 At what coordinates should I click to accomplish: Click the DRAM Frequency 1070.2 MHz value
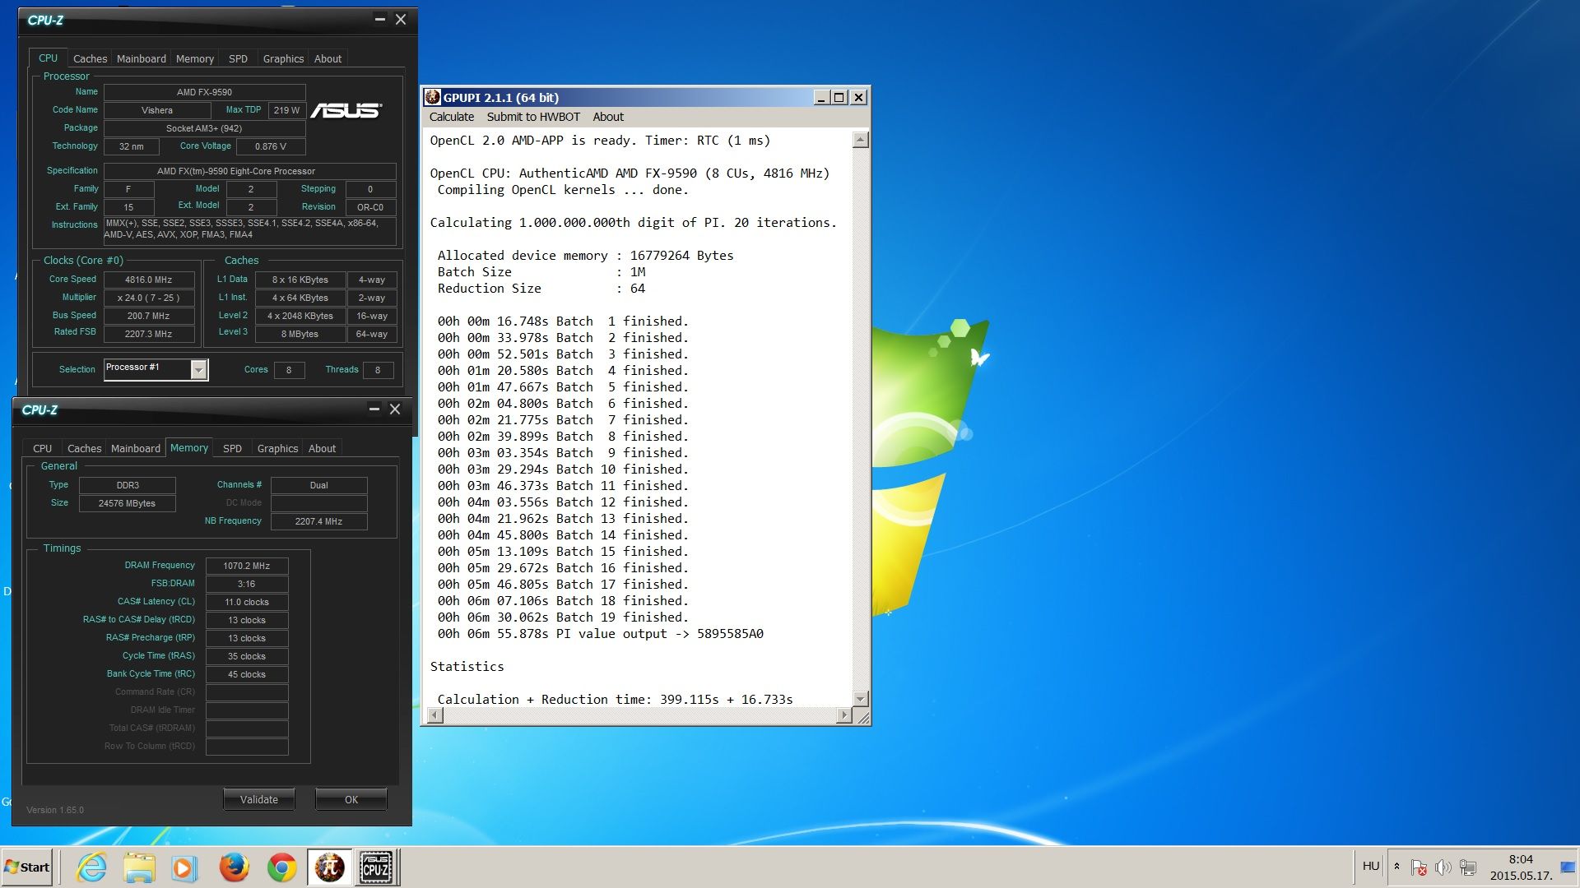pyautogui.click(x=247, y=566)
